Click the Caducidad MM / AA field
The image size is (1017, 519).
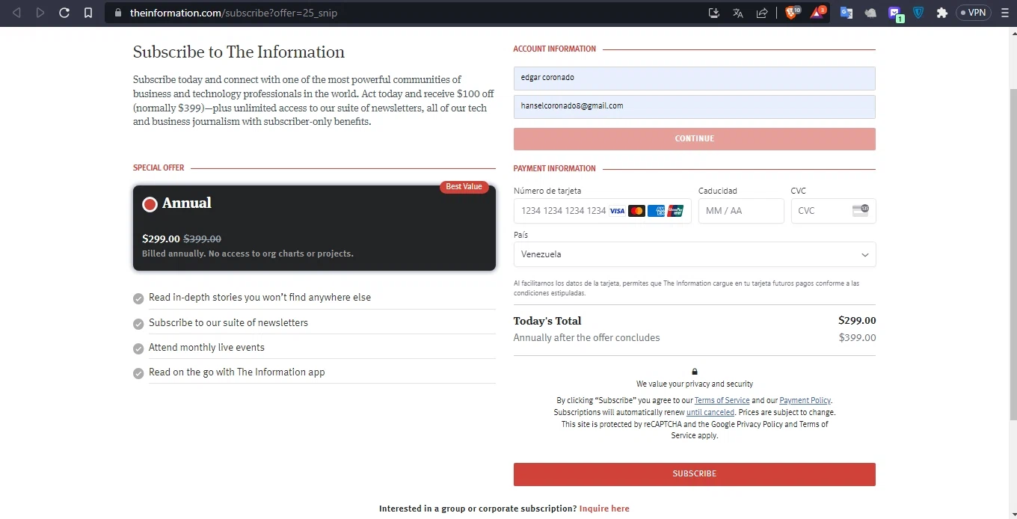click(741, 211)
